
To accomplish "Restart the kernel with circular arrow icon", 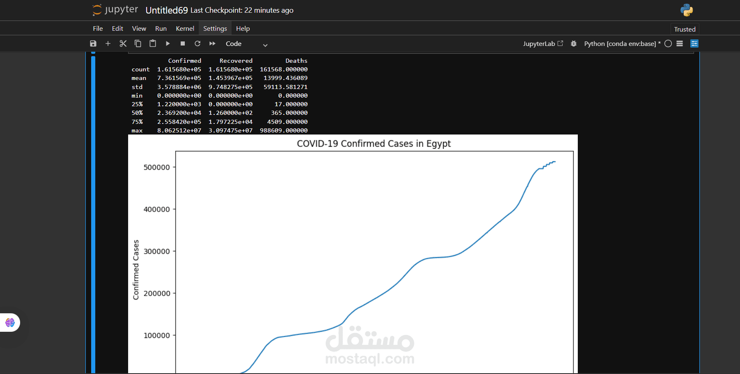I will pos(198,43).
